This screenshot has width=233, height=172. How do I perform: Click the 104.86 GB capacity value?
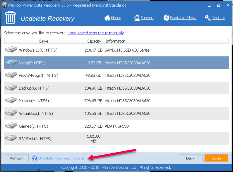pyautogui.click(x=93, y=88)
